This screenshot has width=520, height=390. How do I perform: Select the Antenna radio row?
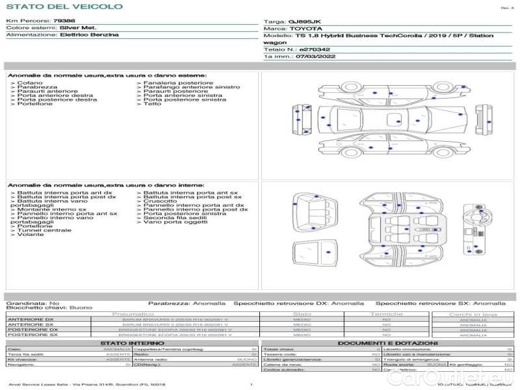tap(196, 359)
